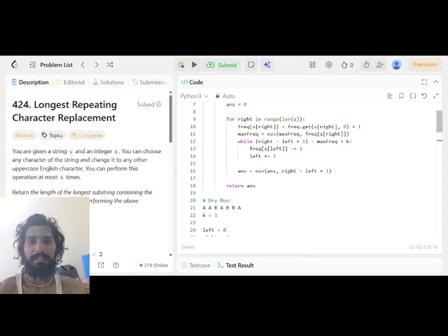This screenshot has height=336, width=448.
Task: Go to the next problem arrow
Action: coord(97,65)
